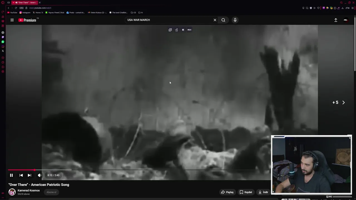Open the sidebar history clock icon
The height and width of the screenshot is (200, 356).
pyautogui.click(x=3, y=62)
